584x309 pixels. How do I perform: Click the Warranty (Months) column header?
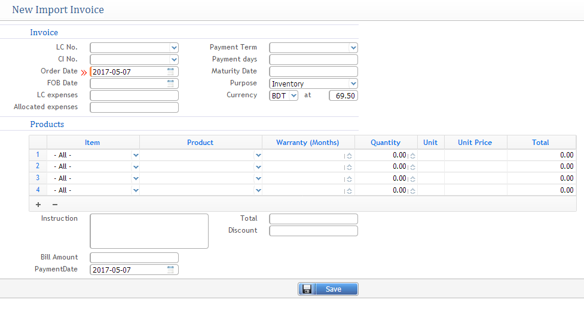tap(308, 143)
